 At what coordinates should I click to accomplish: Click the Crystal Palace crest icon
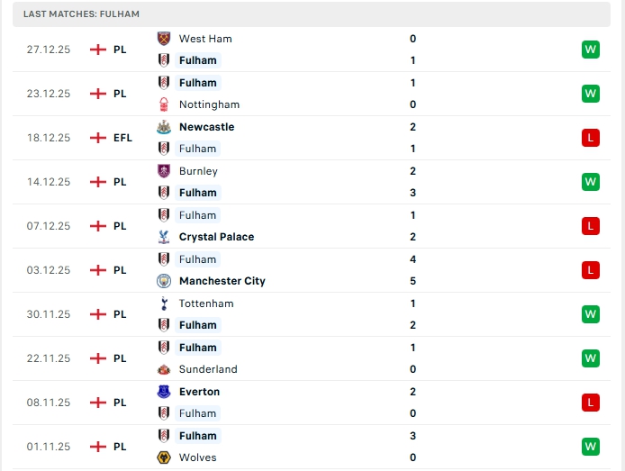click(164, 237)
